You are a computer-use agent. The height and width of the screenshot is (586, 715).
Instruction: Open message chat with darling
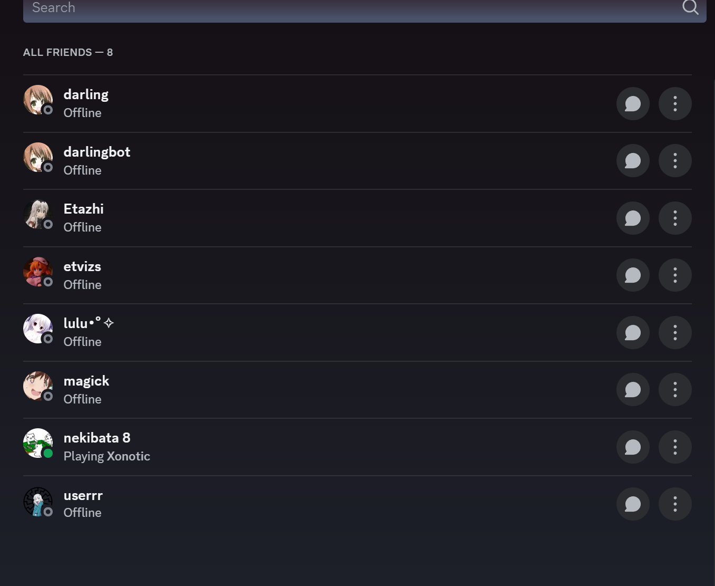tap(633, 103)
